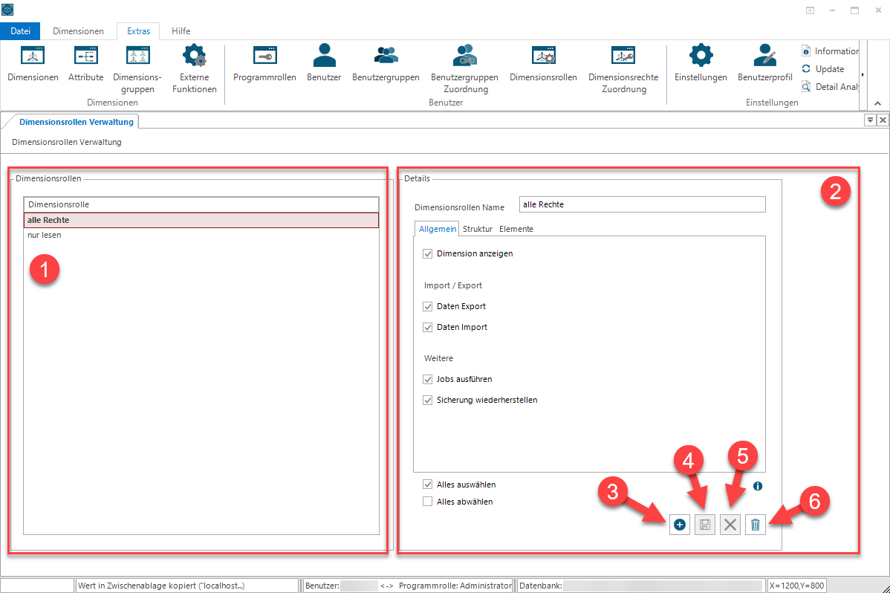Toggle Daten Export checkbox

[x=427, y=307]
